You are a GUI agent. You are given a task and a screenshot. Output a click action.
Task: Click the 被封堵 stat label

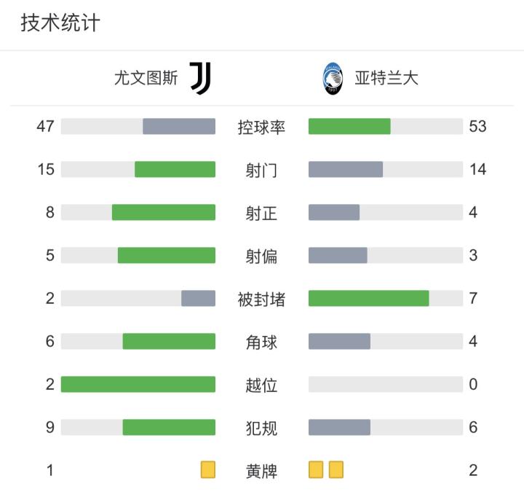(261, 299)
